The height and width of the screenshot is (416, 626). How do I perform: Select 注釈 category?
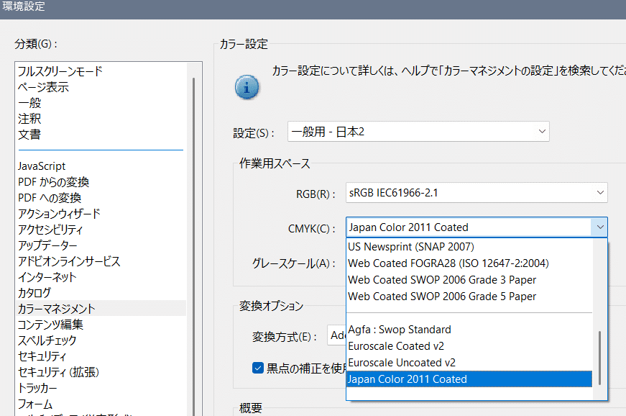coord(101,119)
